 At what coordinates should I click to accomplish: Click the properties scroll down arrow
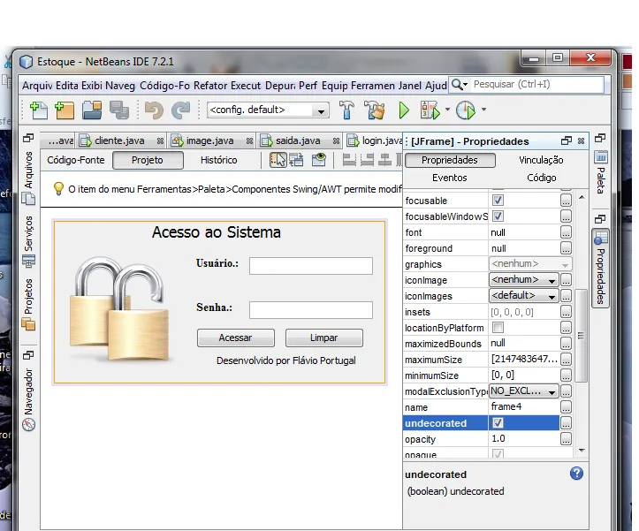[x=582, y=451]
